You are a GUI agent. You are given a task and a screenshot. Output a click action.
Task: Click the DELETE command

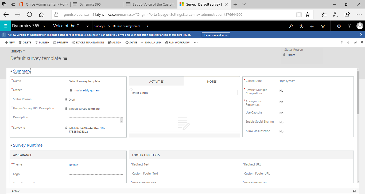click(x=25, y=42)
